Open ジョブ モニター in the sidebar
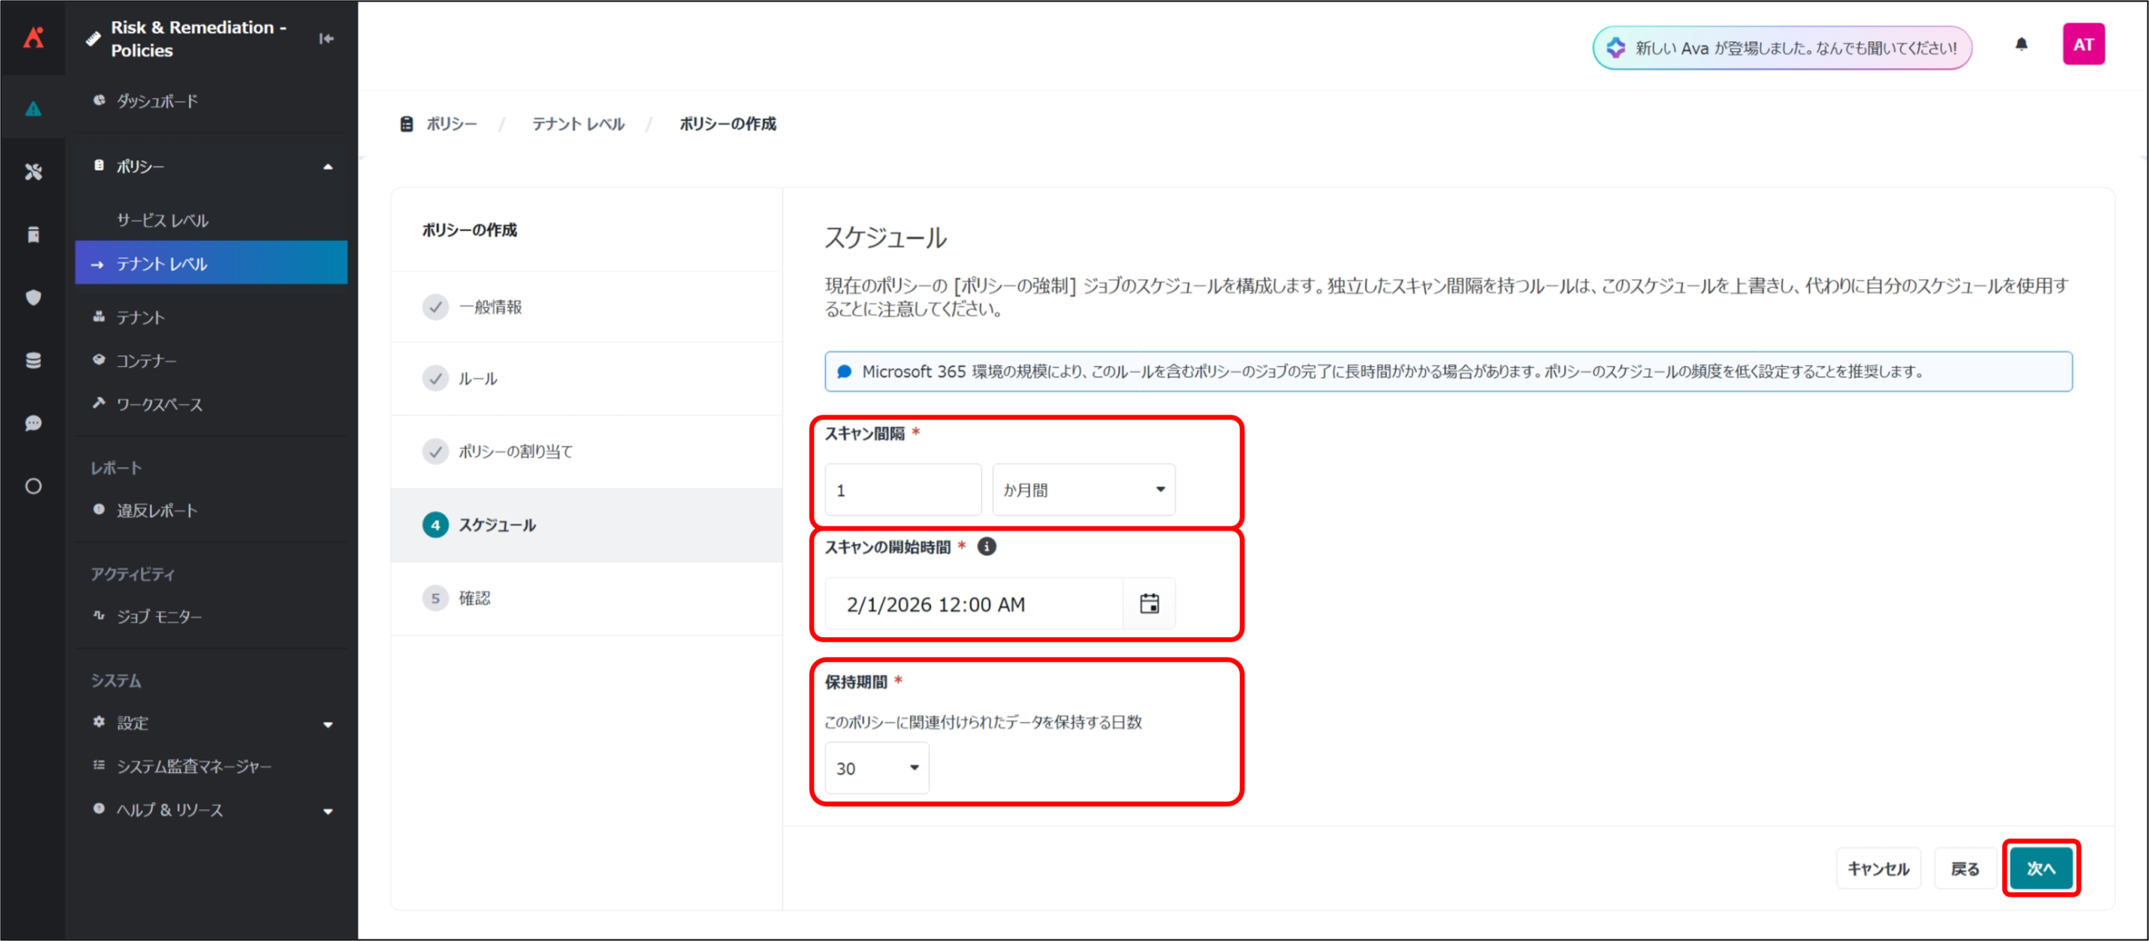 (159, 616)
